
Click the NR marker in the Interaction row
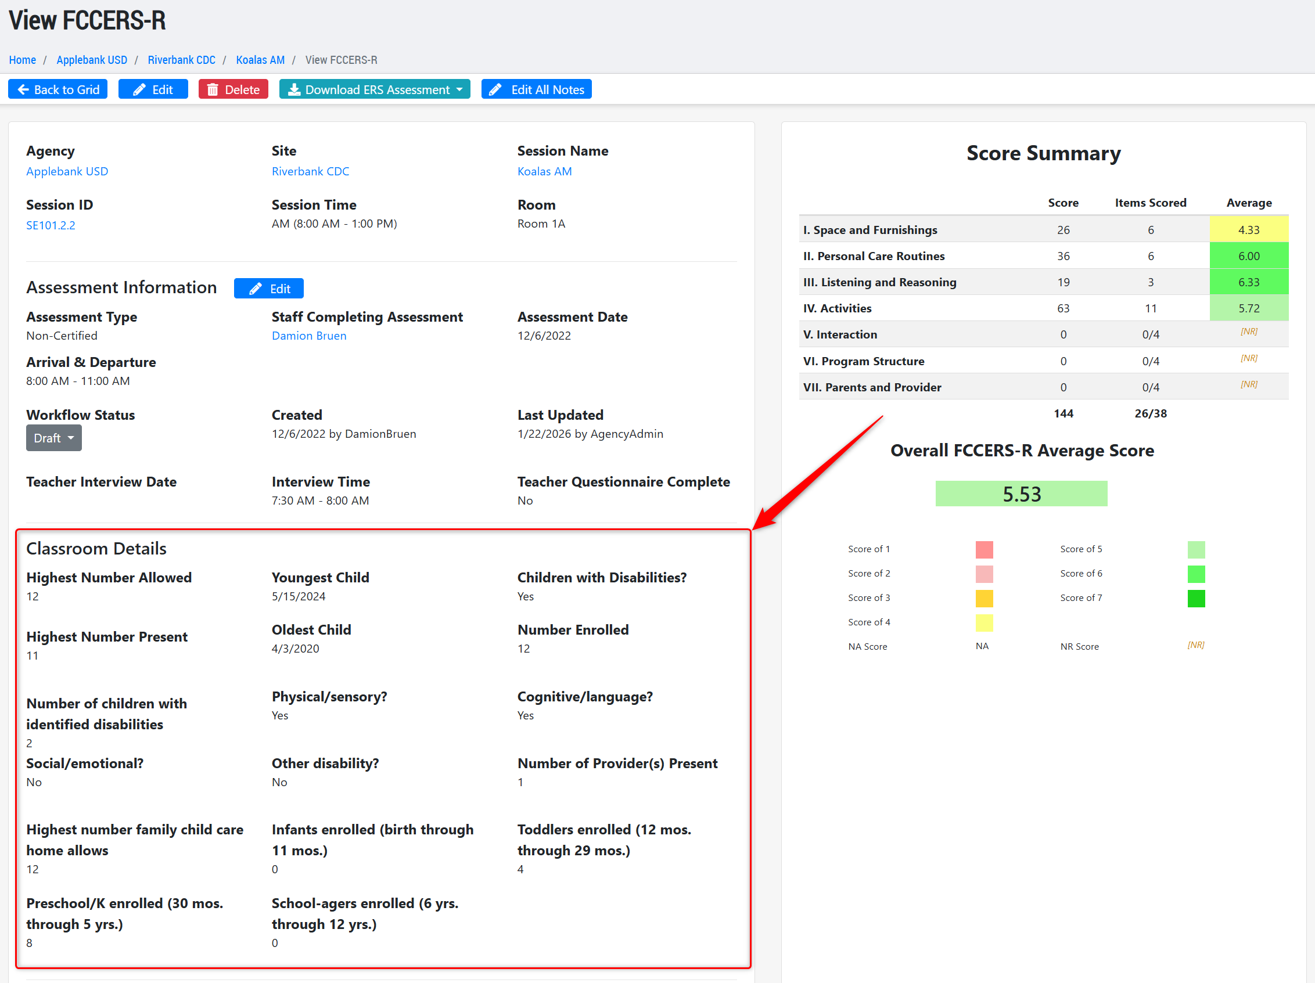[x=1248, y=332]
